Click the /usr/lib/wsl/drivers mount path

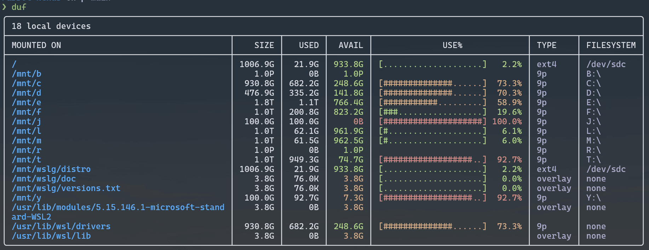pos(61,226)
